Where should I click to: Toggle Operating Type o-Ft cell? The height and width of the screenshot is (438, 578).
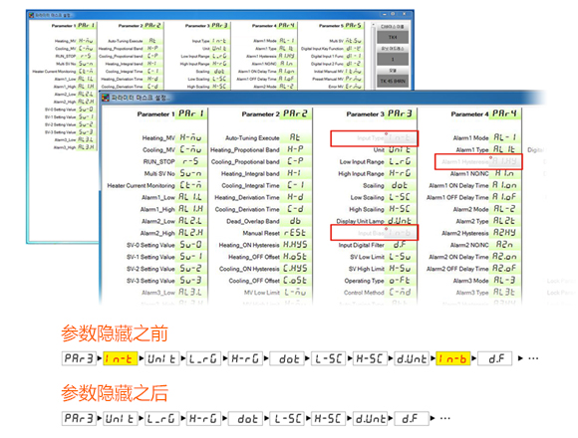click(400, 281)
